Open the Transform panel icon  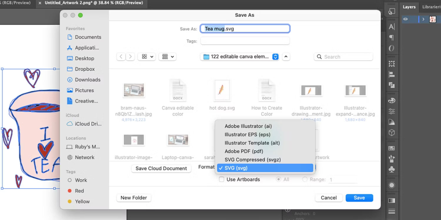392,64
